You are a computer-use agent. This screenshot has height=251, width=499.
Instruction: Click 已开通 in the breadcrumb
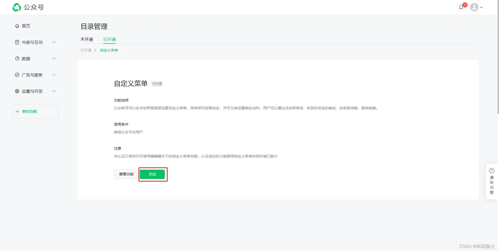pos(86,50)
